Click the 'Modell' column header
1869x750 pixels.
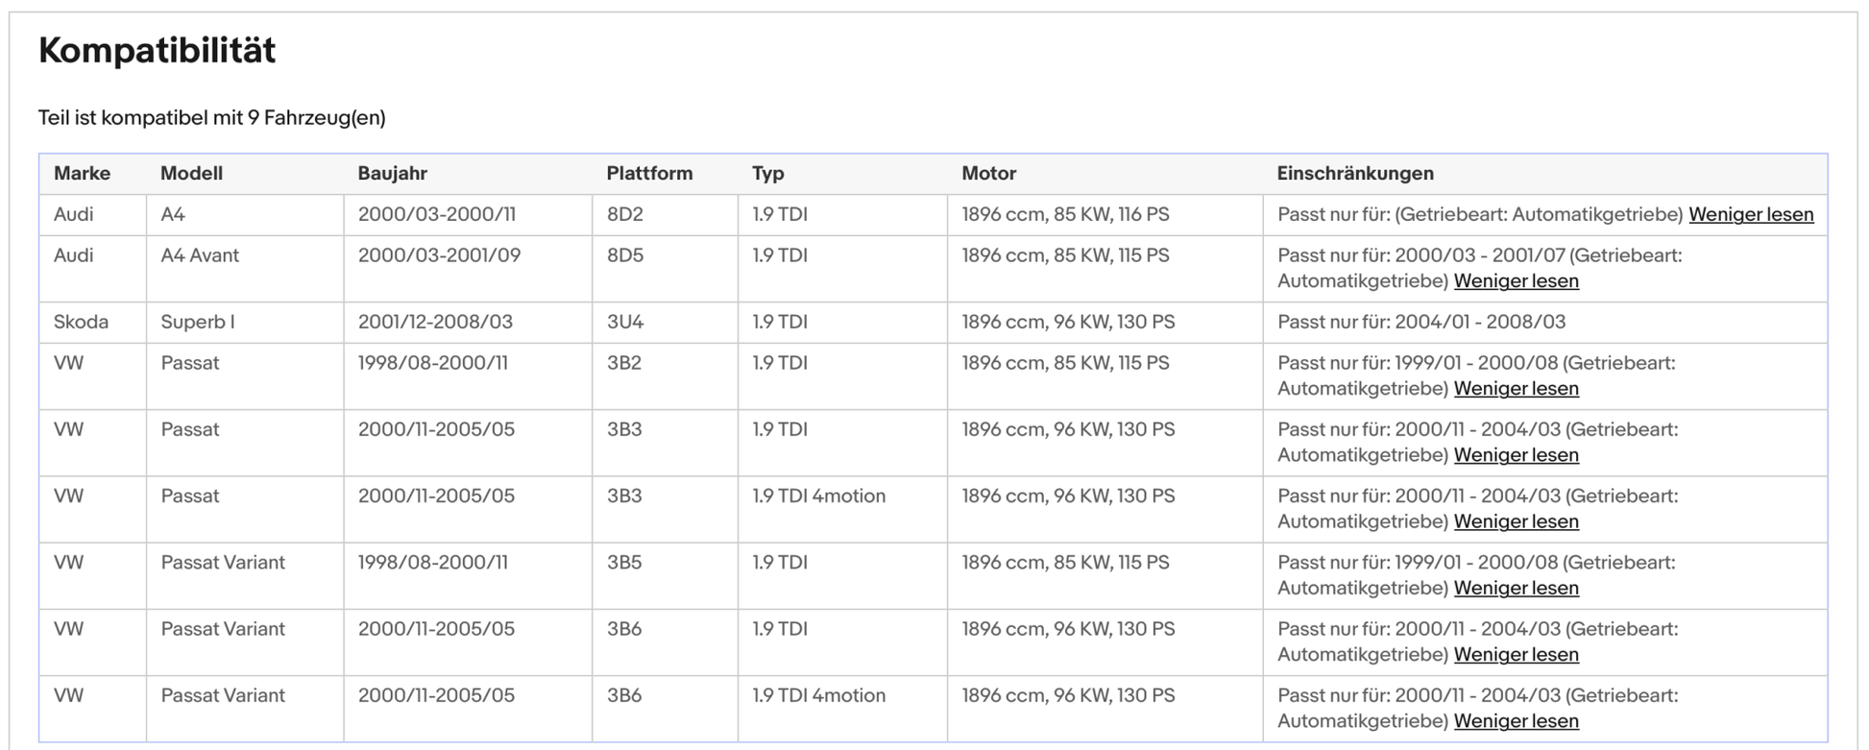[x=191, y=174]
